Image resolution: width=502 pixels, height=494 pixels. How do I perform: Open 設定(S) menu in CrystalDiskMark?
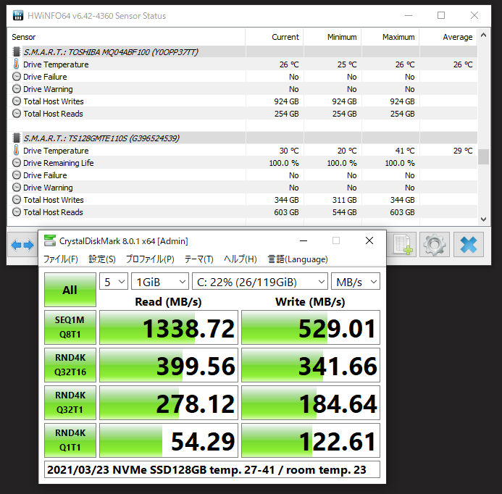point(102,259)
